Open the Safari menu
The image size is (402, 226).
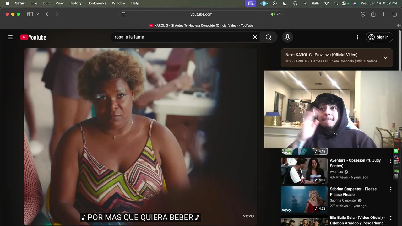click(x=20, y=3)
